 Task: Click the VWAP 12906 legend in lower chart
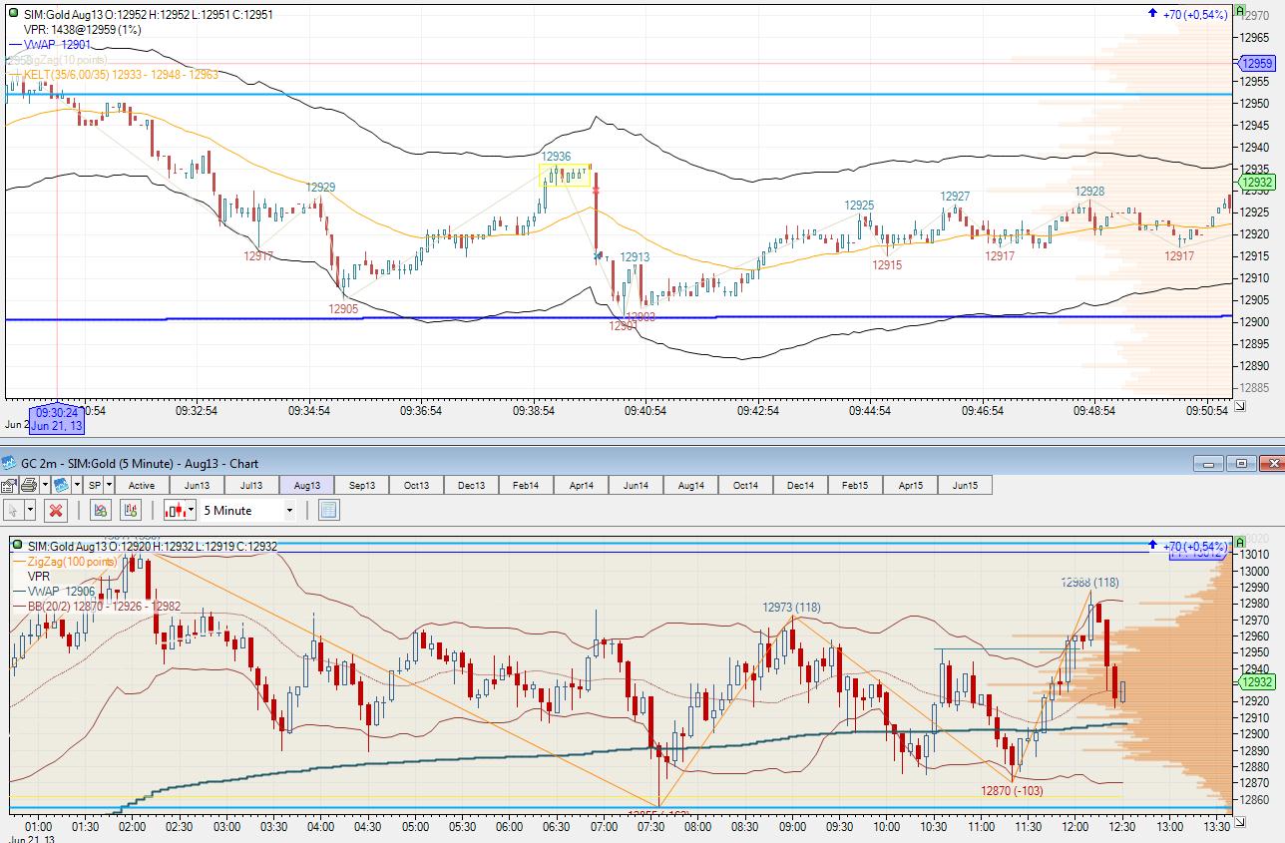[55, 591]
